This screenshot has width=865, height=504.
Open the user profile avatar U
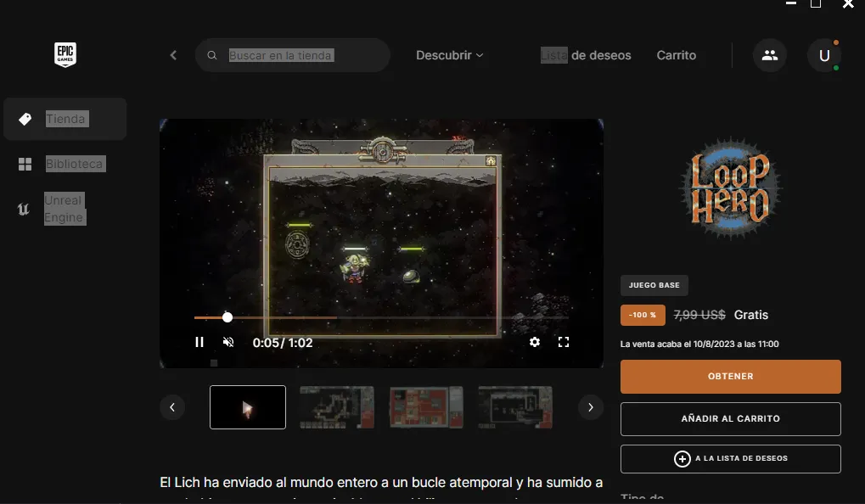pyautogui.click(x=824, y=55)
